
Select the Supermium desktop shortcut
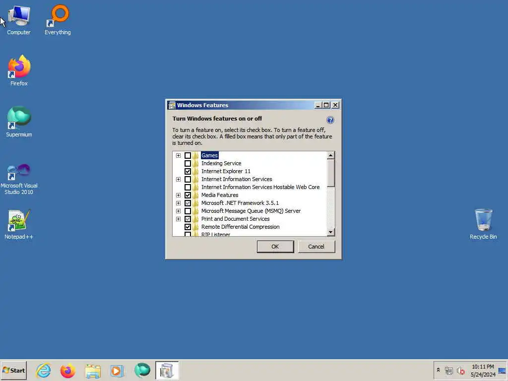tap(19, 122)
